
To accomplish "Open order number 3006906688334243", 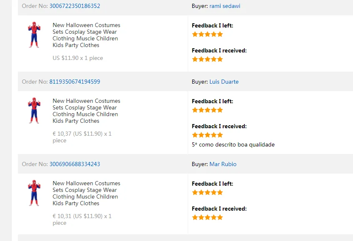I will [x=75, y=164].
